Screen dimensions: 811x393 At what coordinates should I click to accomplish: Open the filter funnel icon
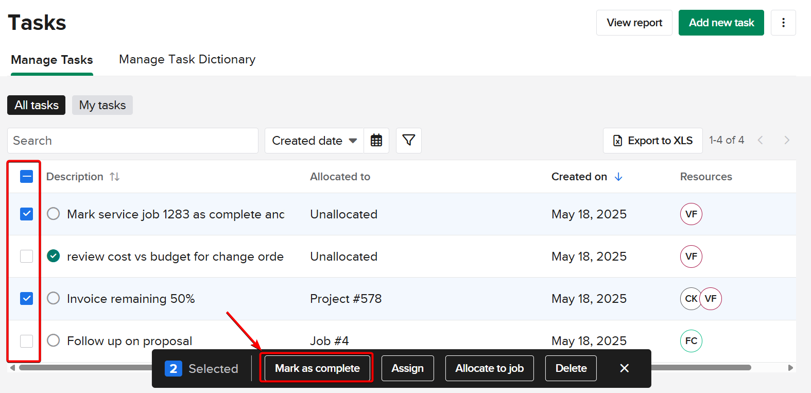409,141
